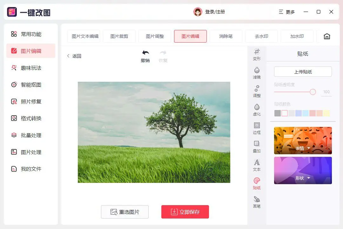This screenshot has width=343, height=229.
Task: Open the 更多 menu
Action: click(287, 12)
